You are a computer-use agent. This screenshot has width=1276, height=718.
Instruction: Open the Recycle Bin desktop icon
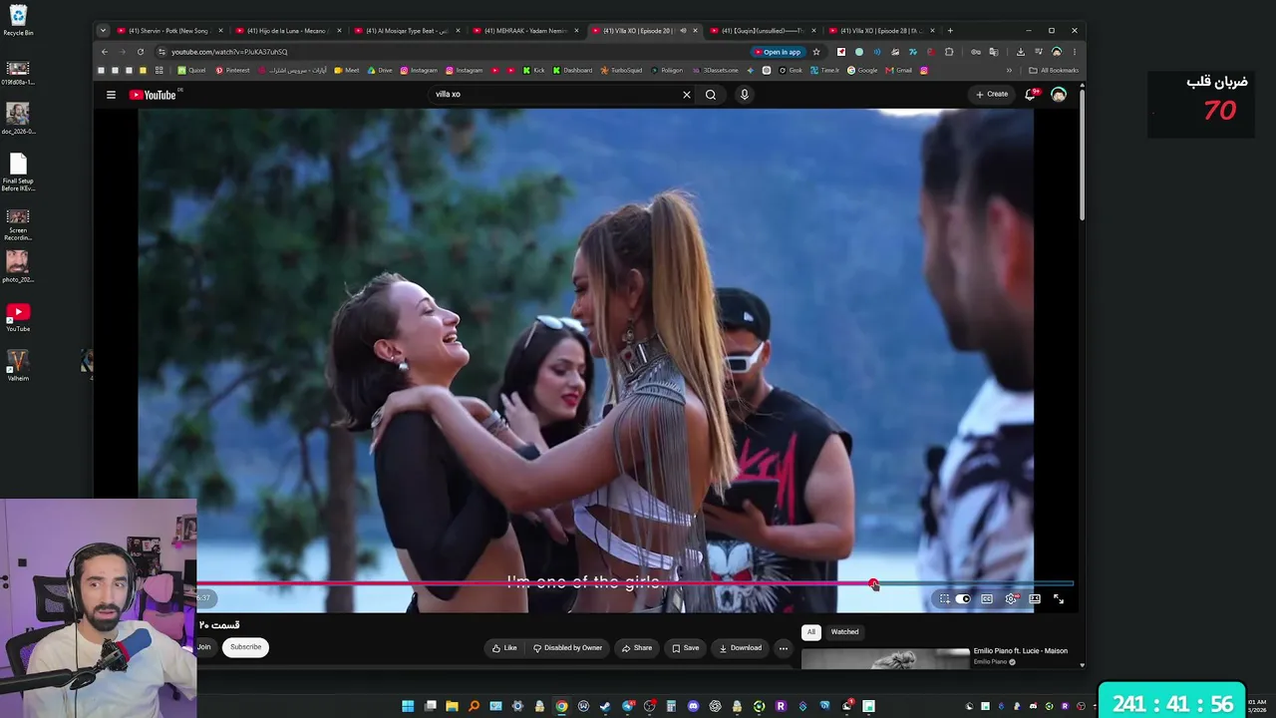[18, 21]
